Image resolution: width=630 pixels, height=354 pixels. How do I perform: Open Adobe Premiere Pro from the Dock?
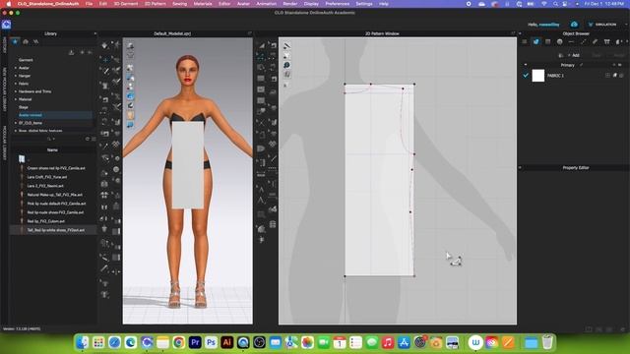pyautogui.click(x=195, y=342)
